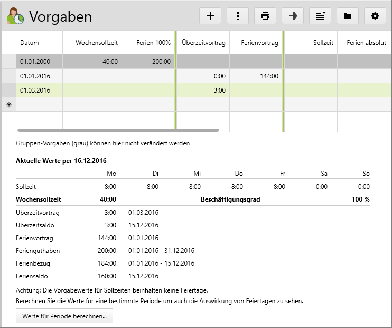This screenshot has height=328, width=392.
Task: Click the Überzeitvortrag column header
Action: 203,43
